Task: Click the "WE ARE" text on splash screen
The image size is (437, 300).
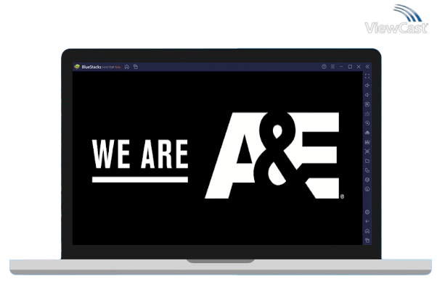Action: (140, 154)
